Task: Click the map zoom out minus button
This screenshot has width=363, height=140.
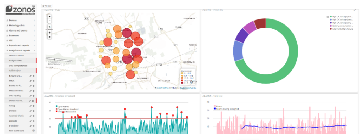Action: coord(50,21)
